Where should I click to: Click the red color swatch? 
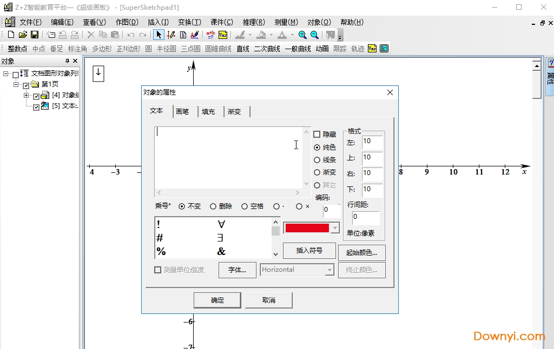click(x=307, y=228)
